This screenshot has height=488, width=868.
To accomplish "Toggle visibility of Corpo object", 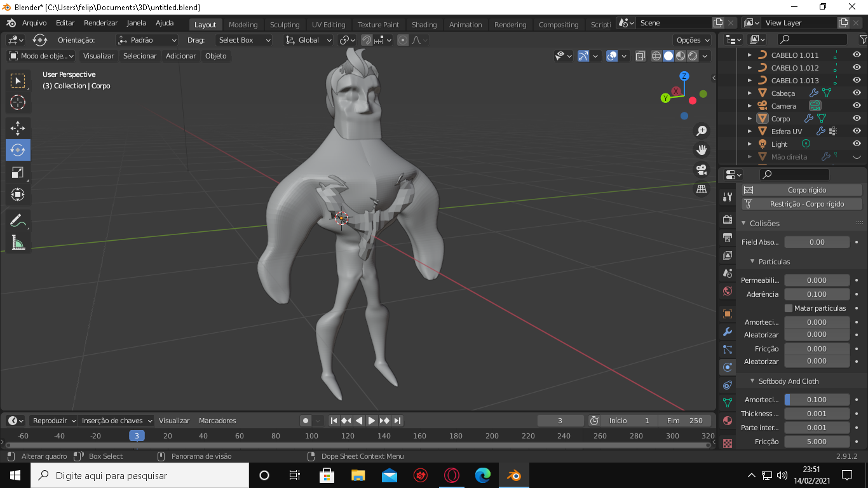I will click(857, 119).
